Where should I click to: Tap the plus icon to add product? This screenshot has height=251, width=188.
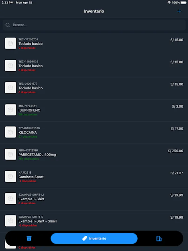pyautogui.click(x=179, y=11)
